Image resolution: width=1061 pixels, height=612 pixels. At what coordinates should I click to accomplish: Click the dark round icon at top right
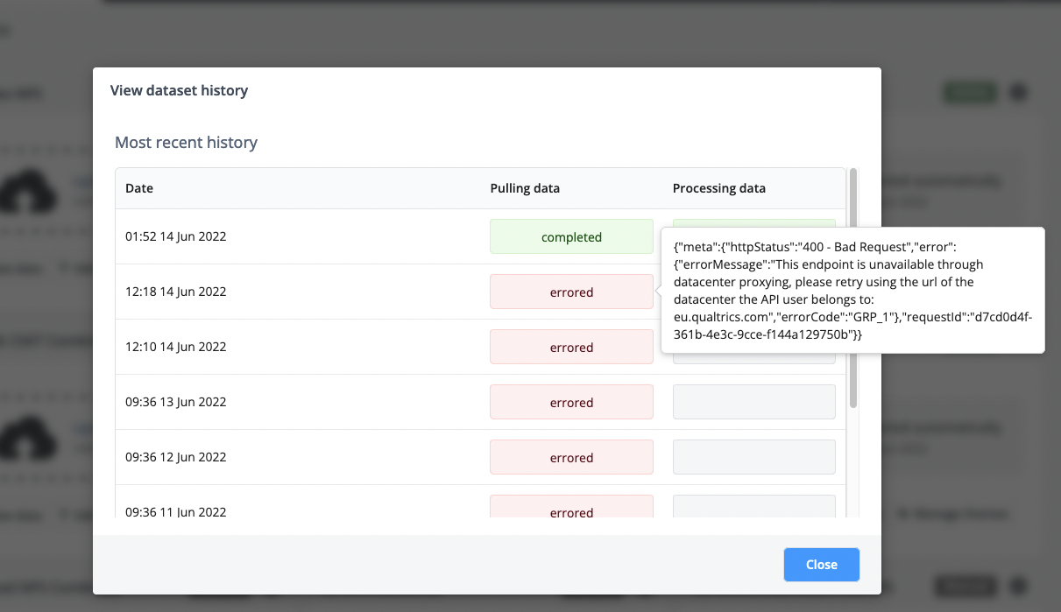coord(1018,92)
